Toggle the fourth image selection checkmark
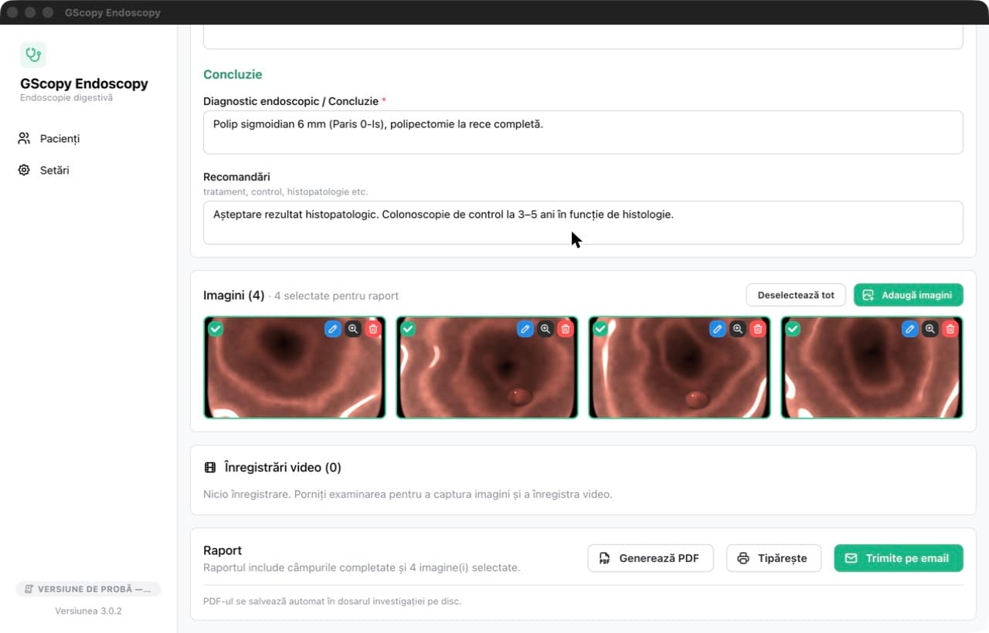 click(x=793, y=329)
